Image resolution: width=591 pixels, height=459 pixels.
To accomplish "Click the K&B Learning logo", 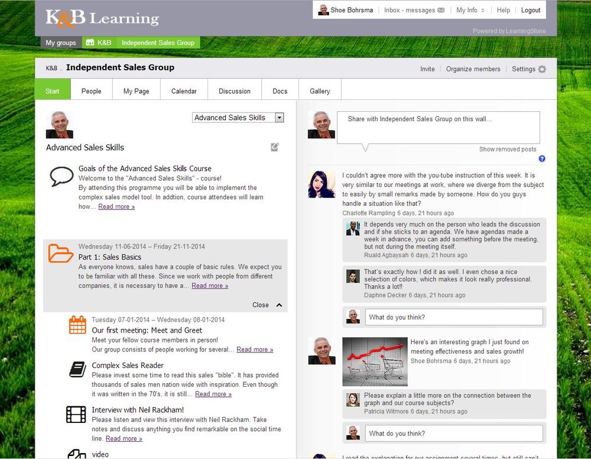I will pos(102,18).
